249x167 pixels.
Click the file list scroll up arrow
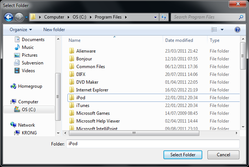coord(243,39)
